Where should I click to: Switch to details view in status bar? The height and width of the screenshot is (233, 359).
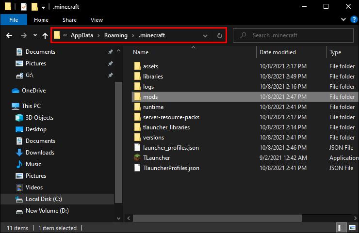340,228
